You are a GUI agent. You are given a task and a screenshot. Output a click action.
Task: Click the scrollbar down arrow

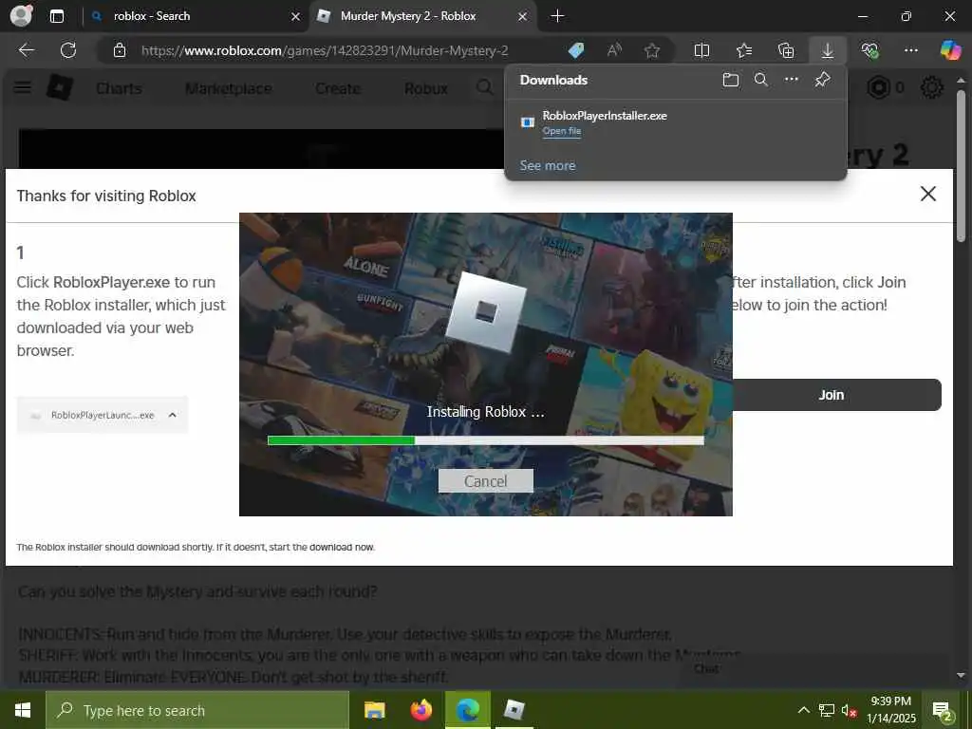961,675
